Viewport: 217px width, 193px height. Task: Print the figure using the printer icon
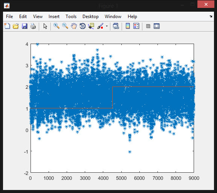pyautogui.click(x=33, y=26)
